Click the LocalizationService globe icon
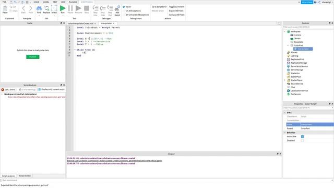Viewport: 334px width, 188px height. coord(289,90)
